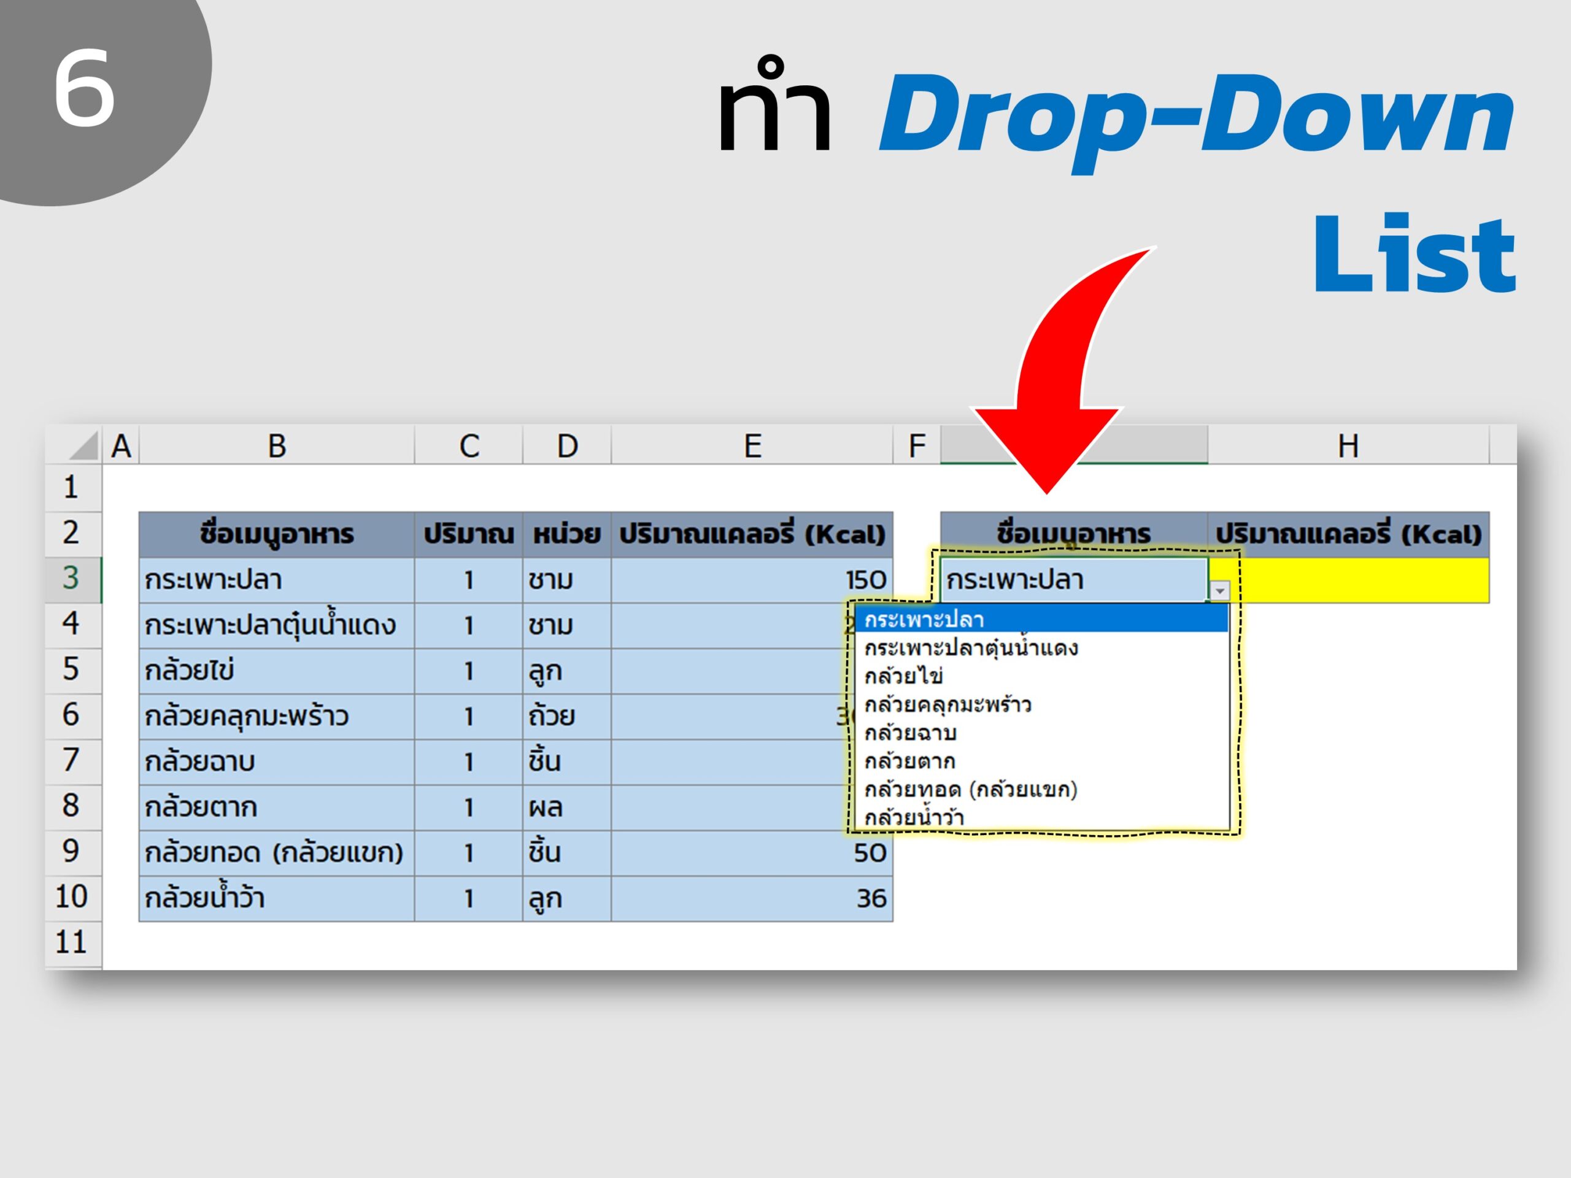Click the ชื่อเมนูอาหาร header in column B
The height and width of the screenshot is (1178, 1571).
coord(277,534)
